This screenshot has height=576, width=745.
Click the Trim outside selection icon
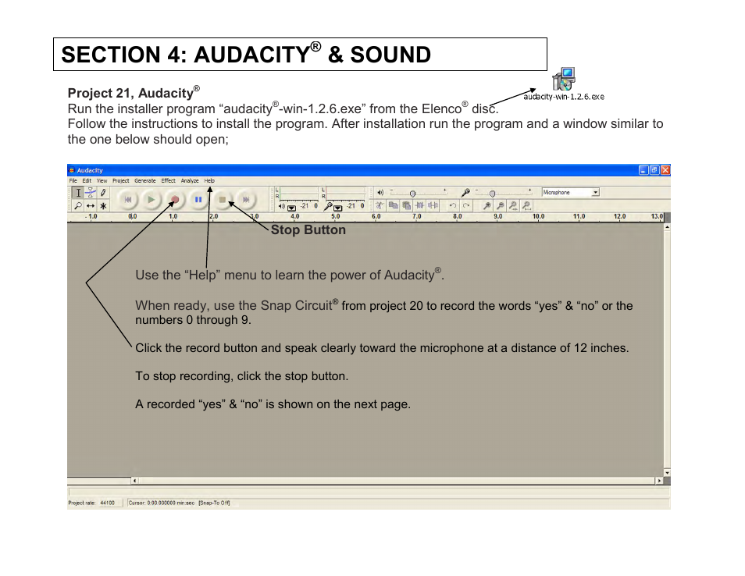419,205
